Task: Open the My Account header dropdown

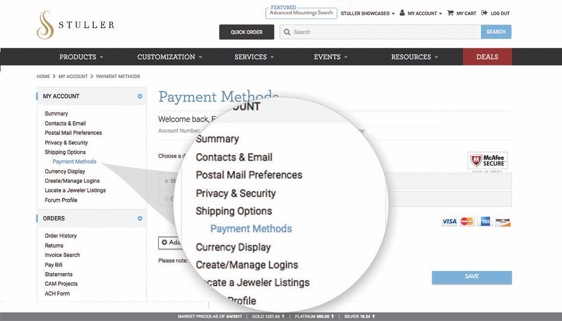Action: click(x=425, y=13)
